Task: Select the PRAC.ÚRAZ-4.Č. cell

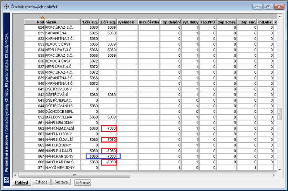Action: point(63,72)
